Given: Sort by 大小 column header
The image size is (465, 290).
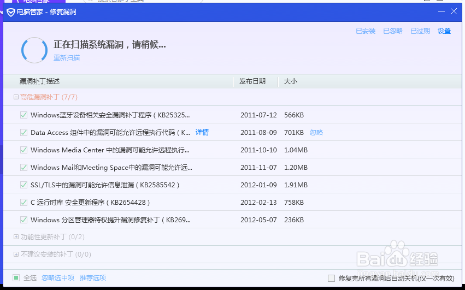Looking at the screenshot, I should pos(290,81).
